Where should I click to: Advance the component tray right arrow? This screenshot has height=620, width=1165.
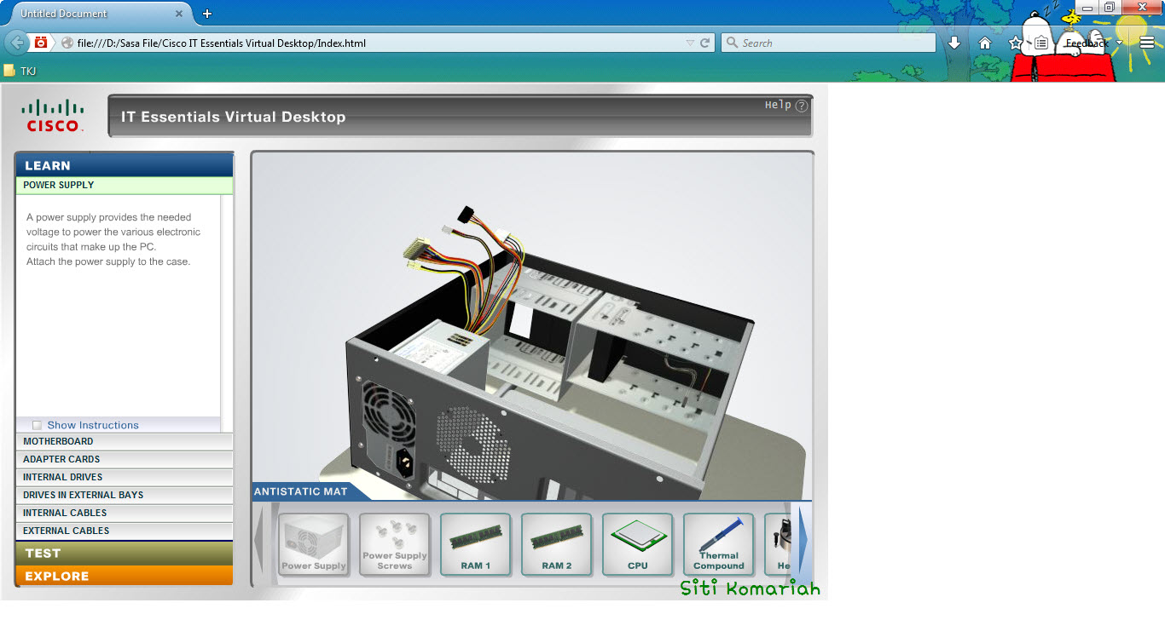click(x=803, y=543)
